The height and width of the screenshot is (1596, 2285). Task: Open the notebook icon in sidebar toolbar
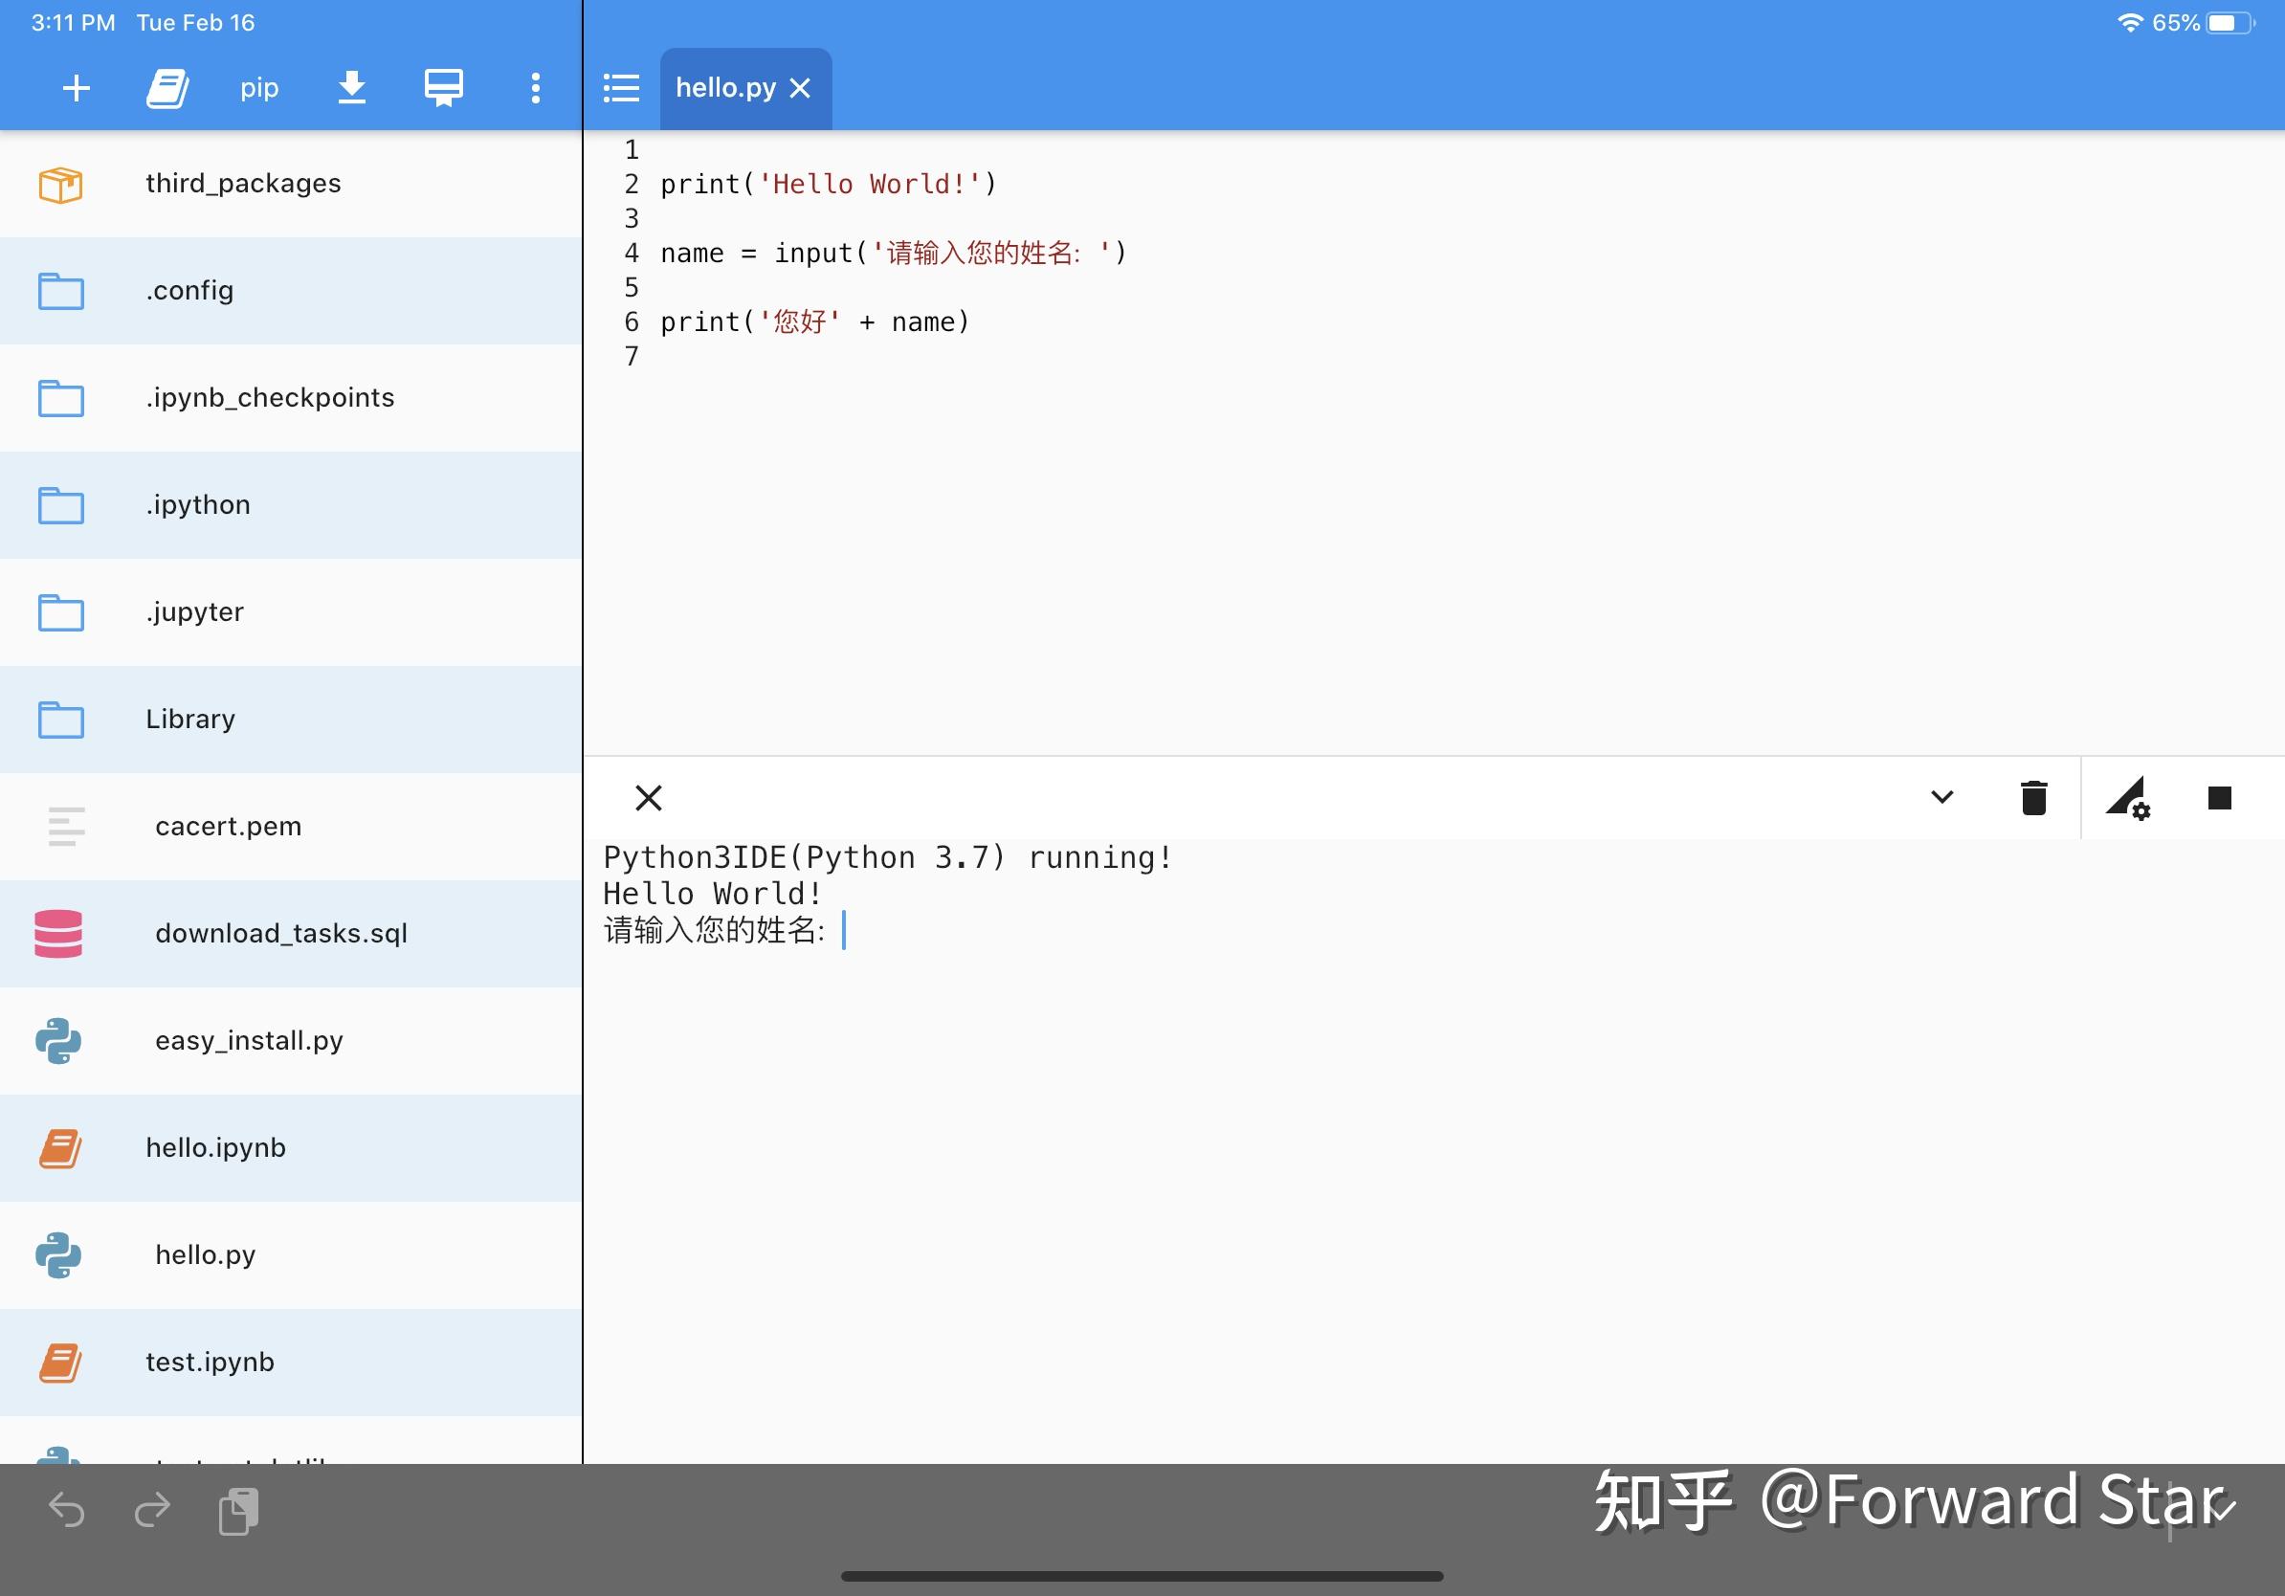point(167,89)
